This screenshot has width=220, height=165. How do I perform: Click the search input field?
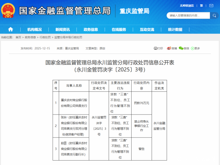pyautogui.click(x=188, y=16)
